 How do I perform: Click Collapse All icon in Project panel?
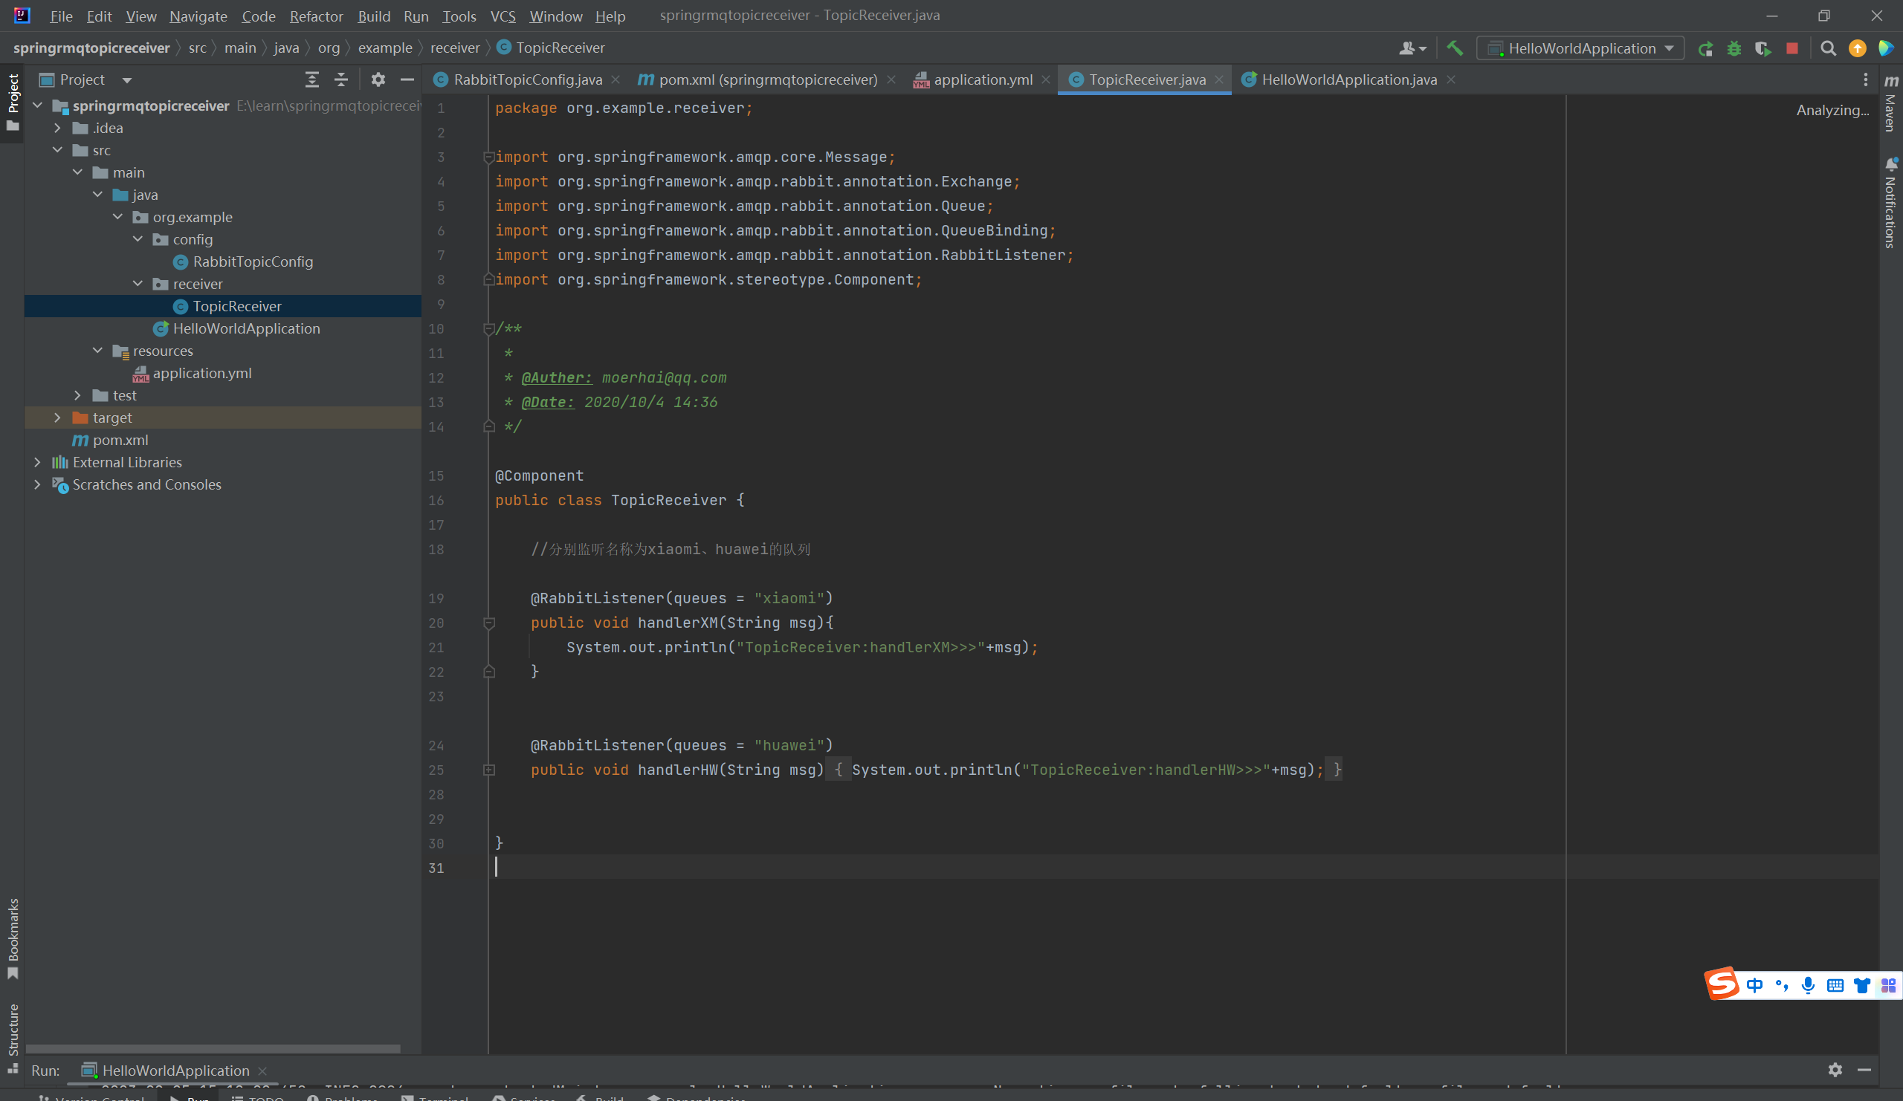pos(341,79)
